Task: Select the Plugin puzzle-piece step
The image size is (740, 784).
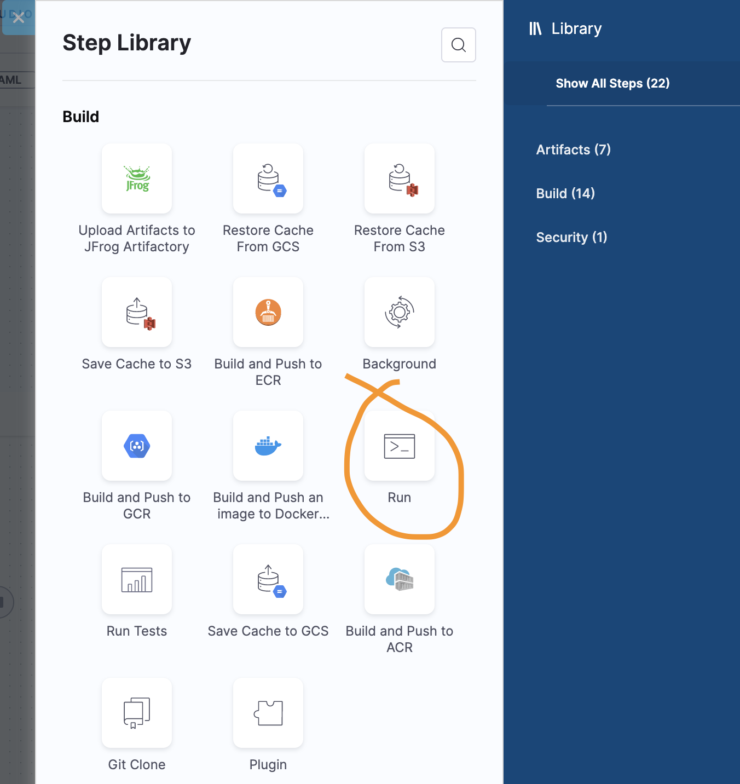Action: coord(268,713)
